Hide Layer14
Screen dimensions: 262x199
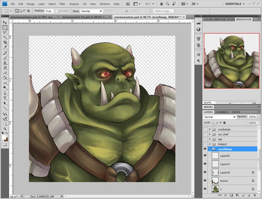click(x=205, y=164)
